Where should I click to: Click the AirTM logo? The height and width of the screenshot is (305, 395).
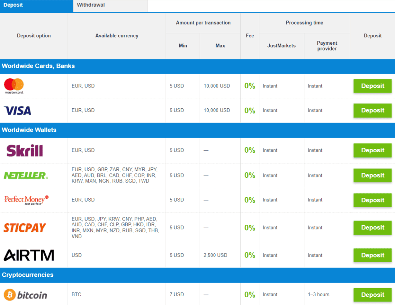coord(29,255)
